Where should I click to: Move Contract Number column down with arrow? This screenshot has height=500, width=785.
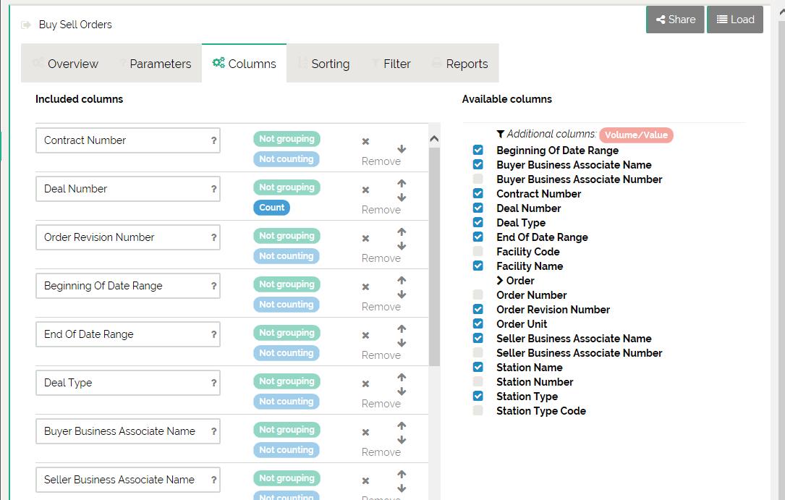(402, 149)
